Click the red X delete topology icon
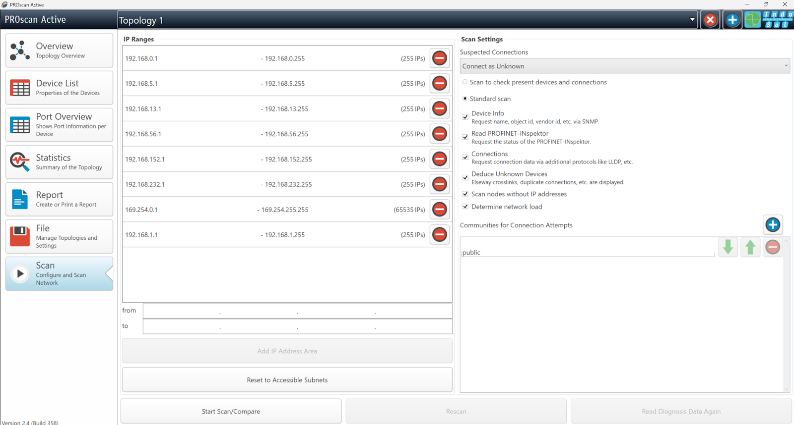 pyautogui.click(x=710, y=20)
